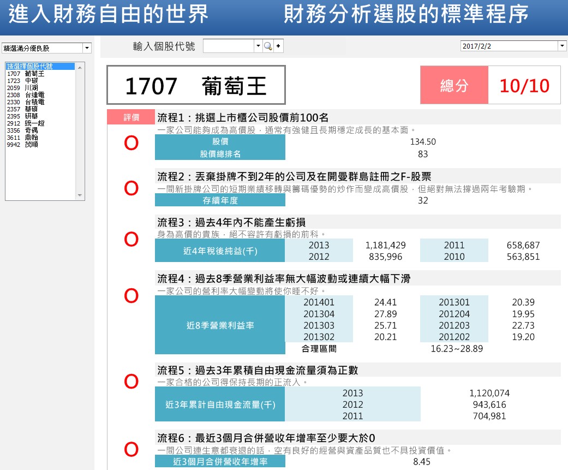Click the pink 評價 header label

(131, 117)
